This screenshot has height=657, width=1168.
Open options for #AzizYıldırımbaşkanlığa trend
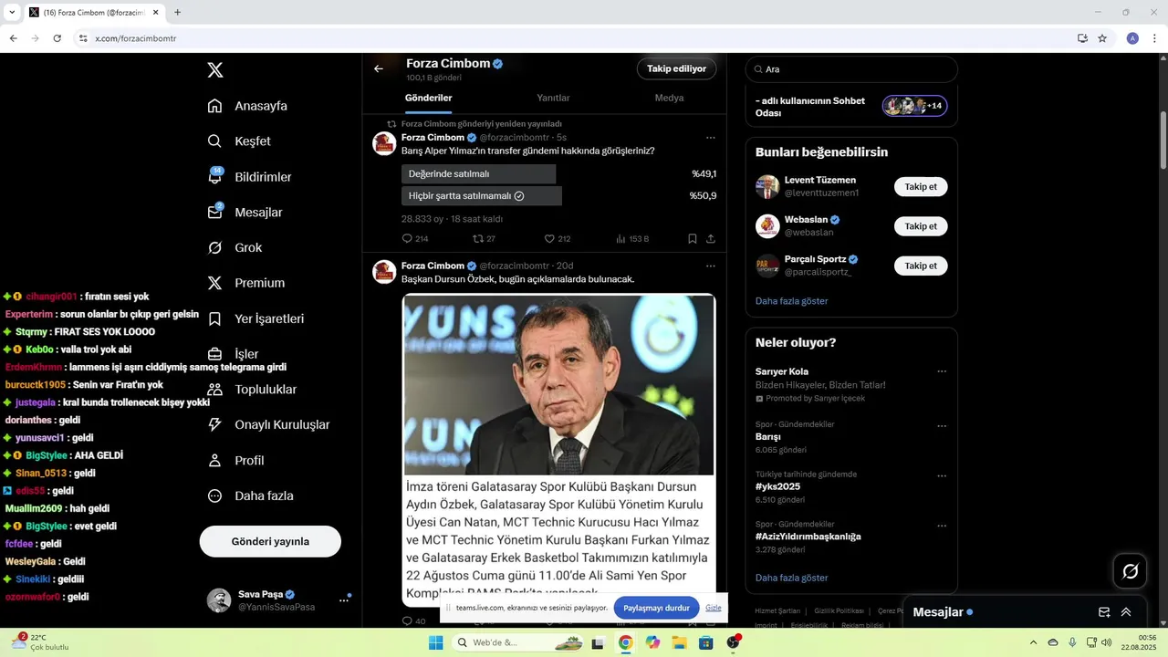942,527
